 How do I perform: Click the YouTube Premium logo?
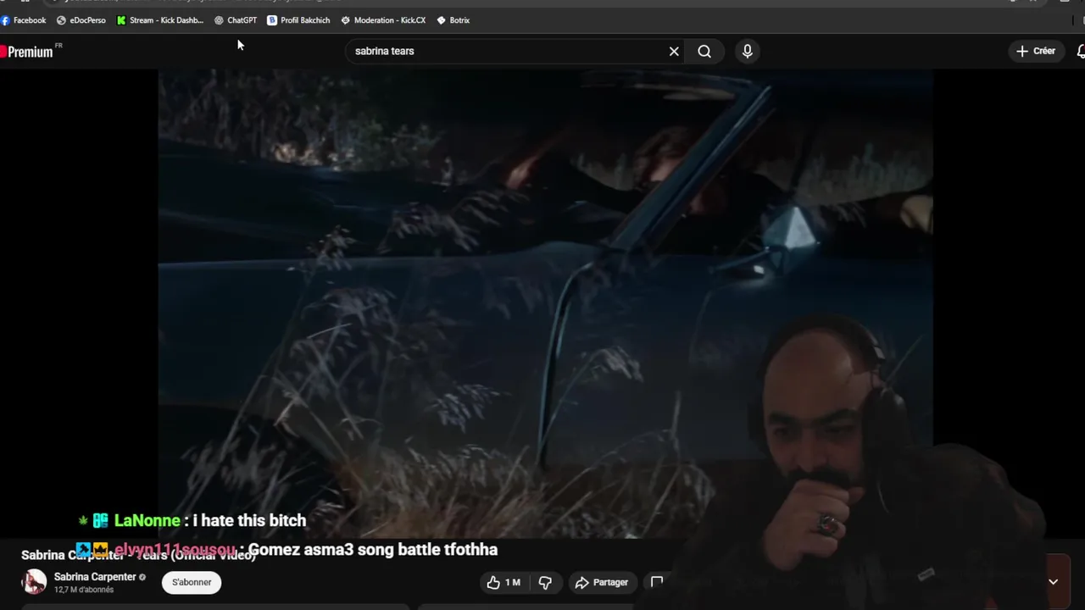pyautogui.click(x=27, y=52)
